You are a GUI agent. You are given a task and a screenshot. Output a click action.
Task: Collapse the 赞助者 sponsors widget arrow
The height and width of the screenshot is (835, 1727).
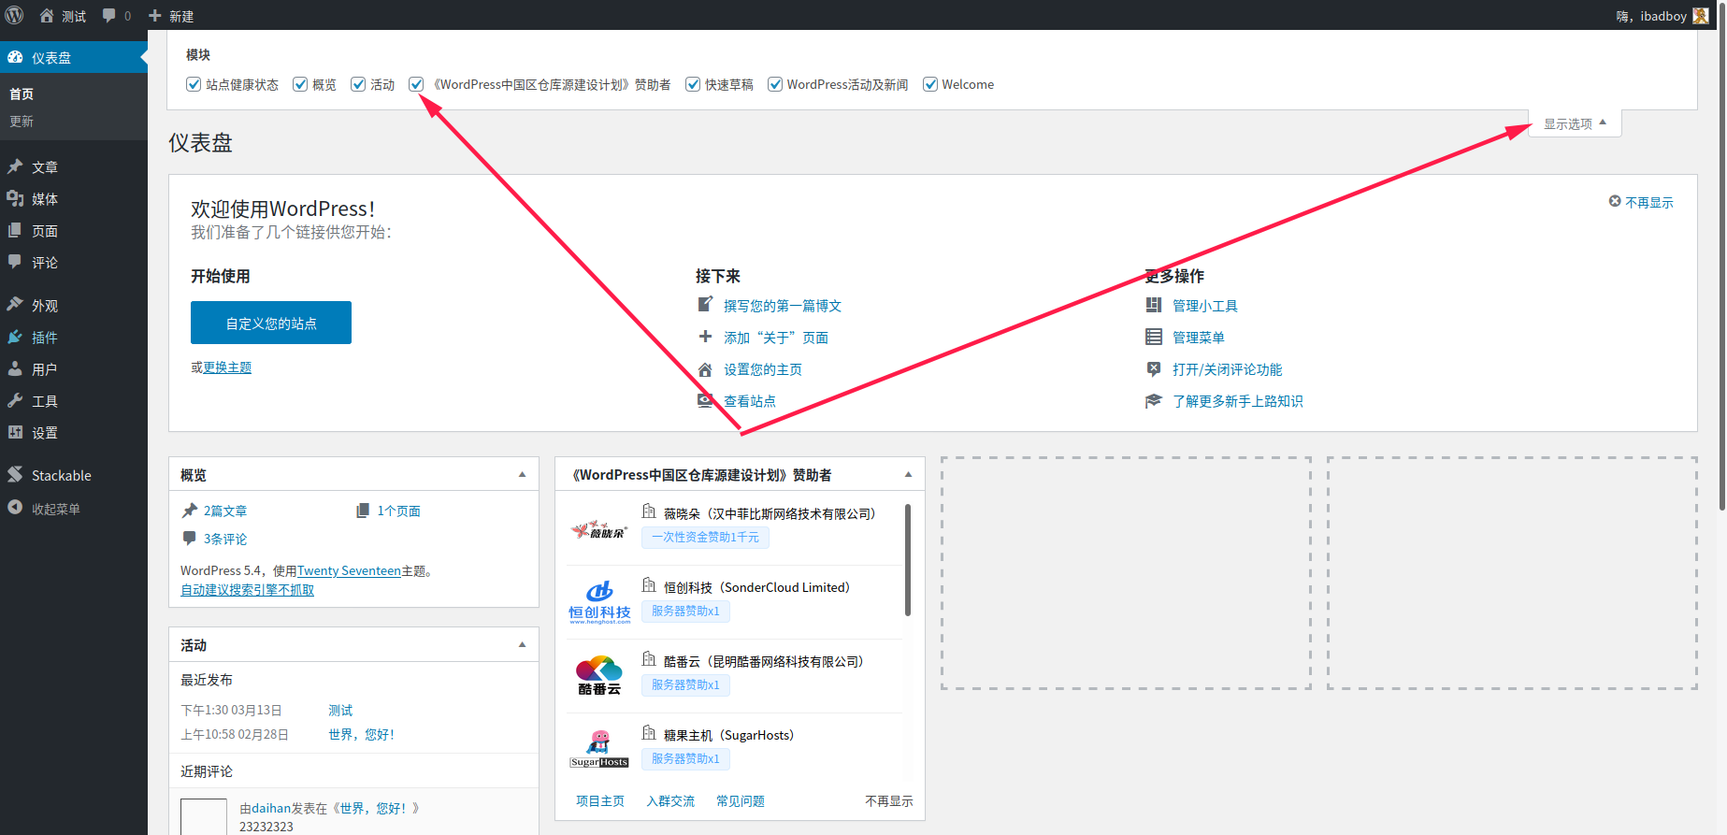pos(908,474)
